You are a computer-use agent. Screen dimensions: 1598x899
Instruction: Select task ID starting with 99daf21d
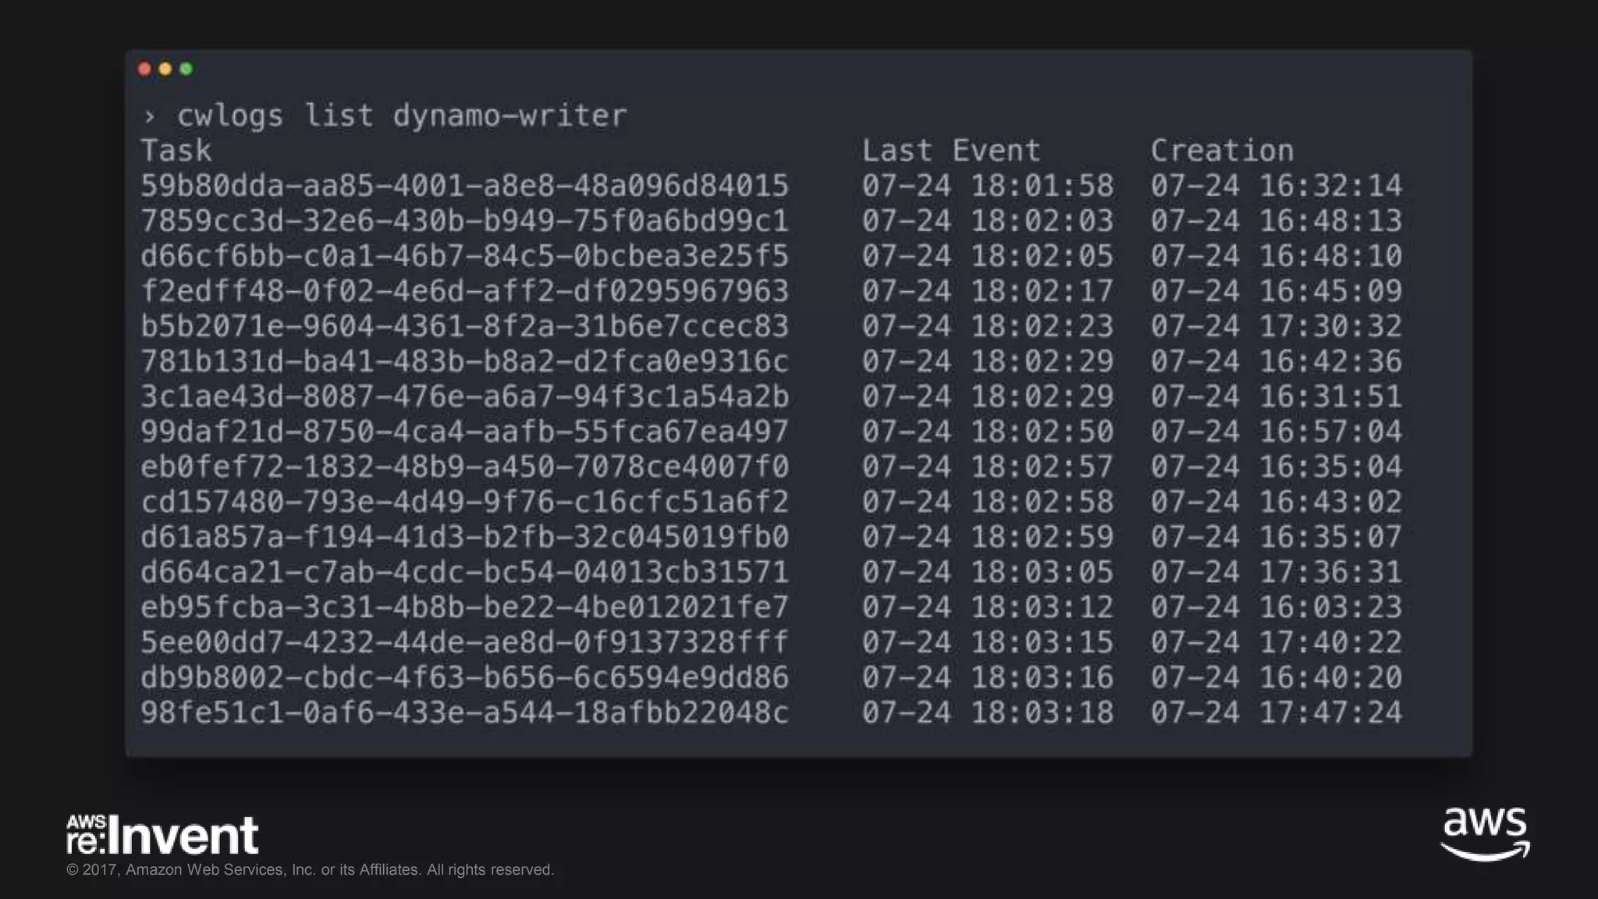465,432
